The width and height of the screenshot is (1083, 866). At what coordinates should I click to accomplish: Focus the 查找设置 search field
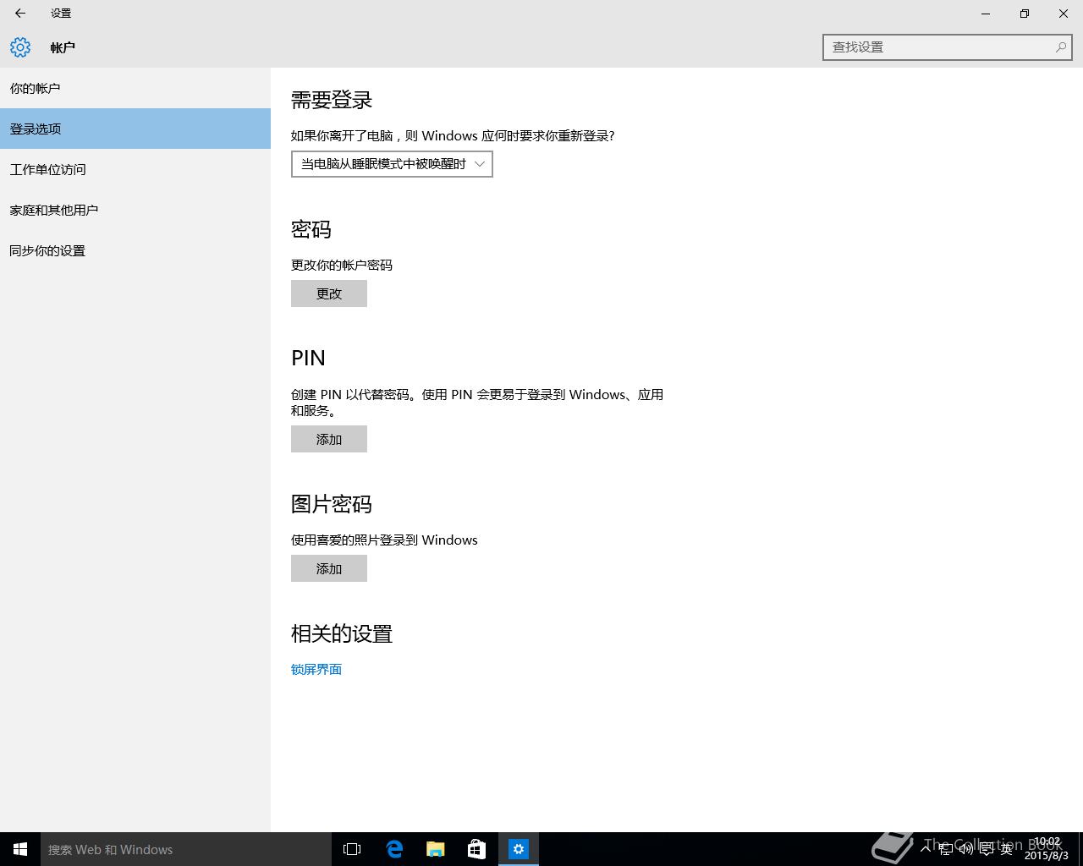pos(948,47)
